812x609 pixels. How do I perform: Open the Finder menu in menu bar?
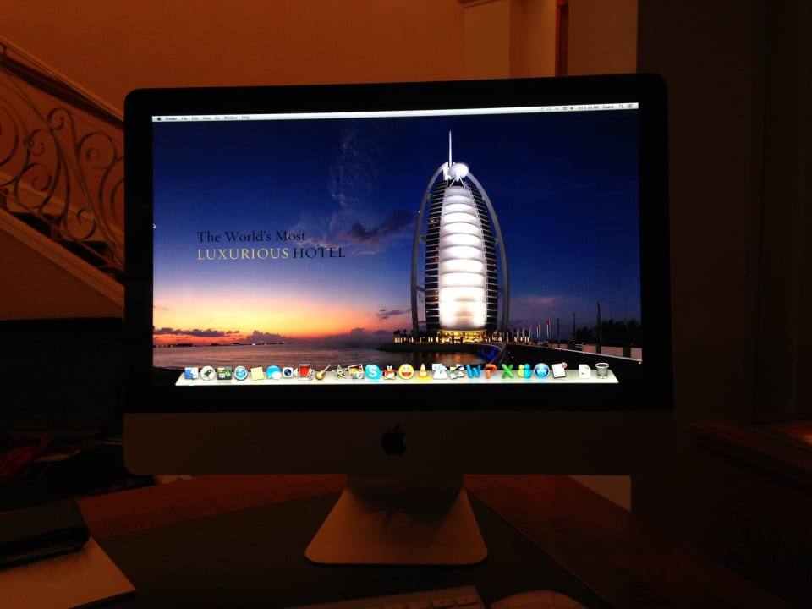171,118
